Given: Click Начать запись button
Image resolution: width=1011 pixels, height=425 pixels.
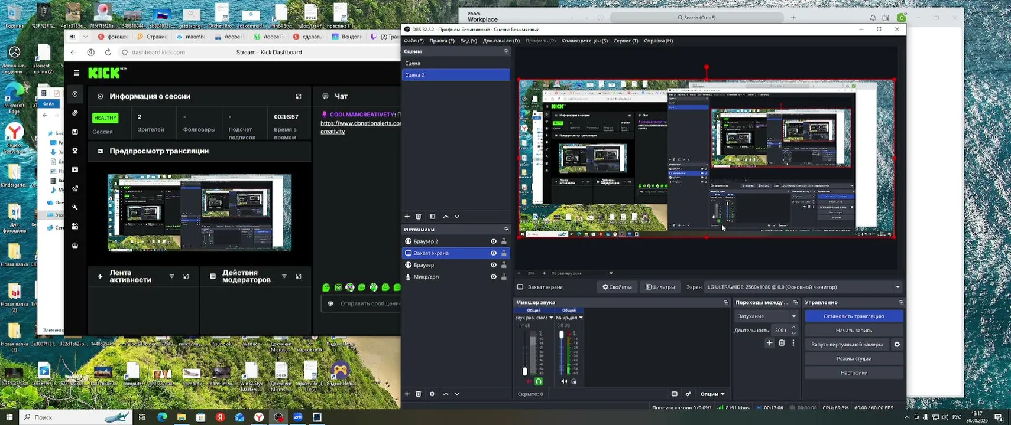Looking at the screenshot, I should pyautogui.click(x=854, y=330).
